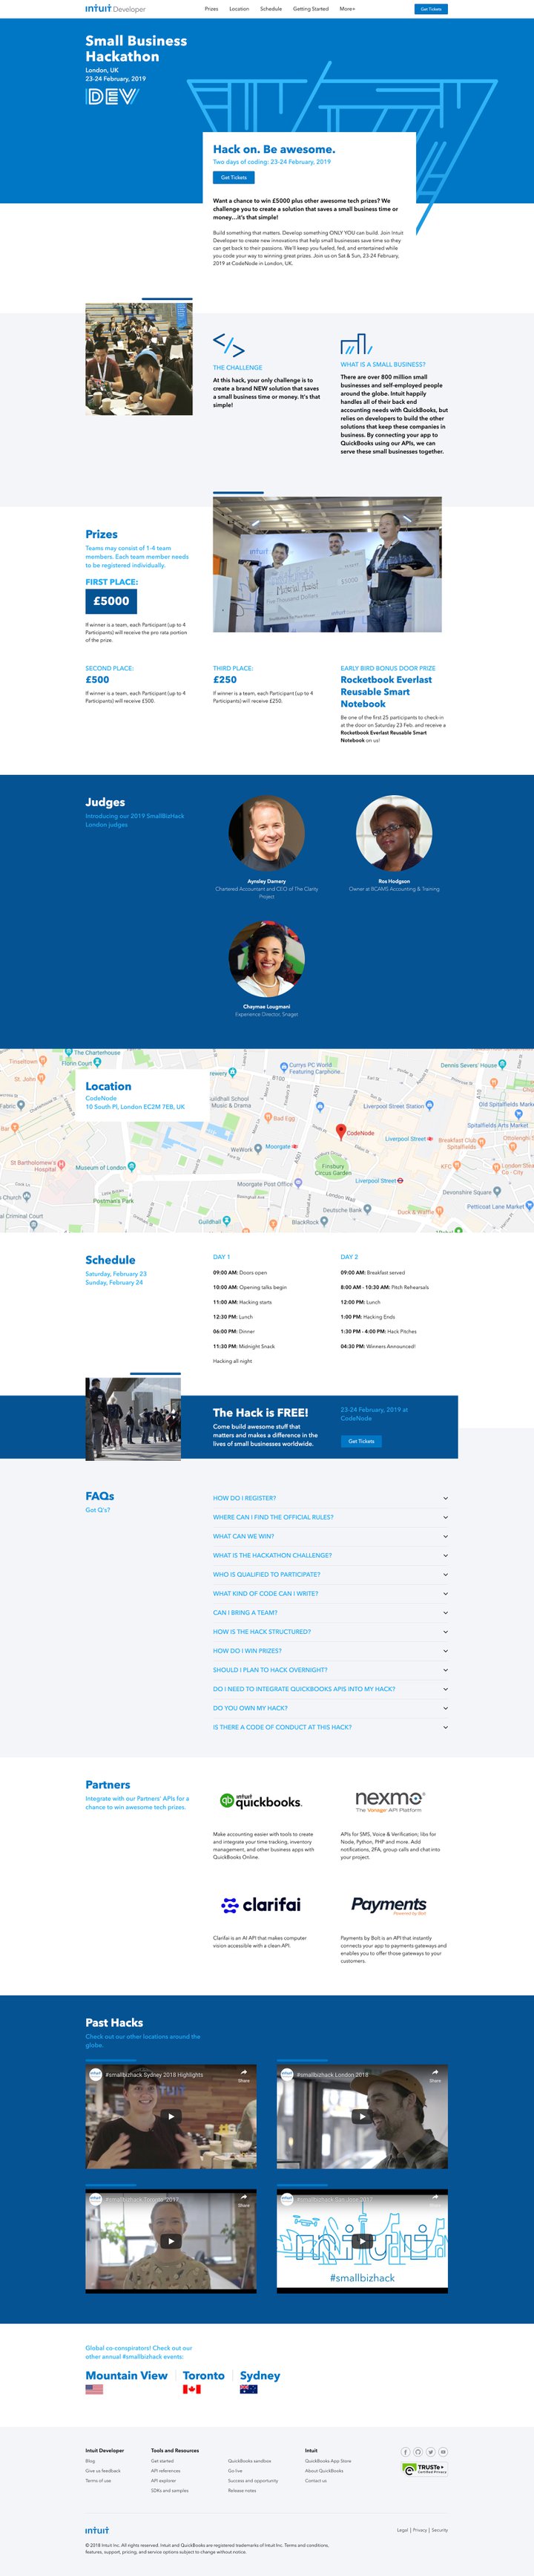Open the More+ nav menu
This screenshot has width=534, height=2576.
click(347, 9)
